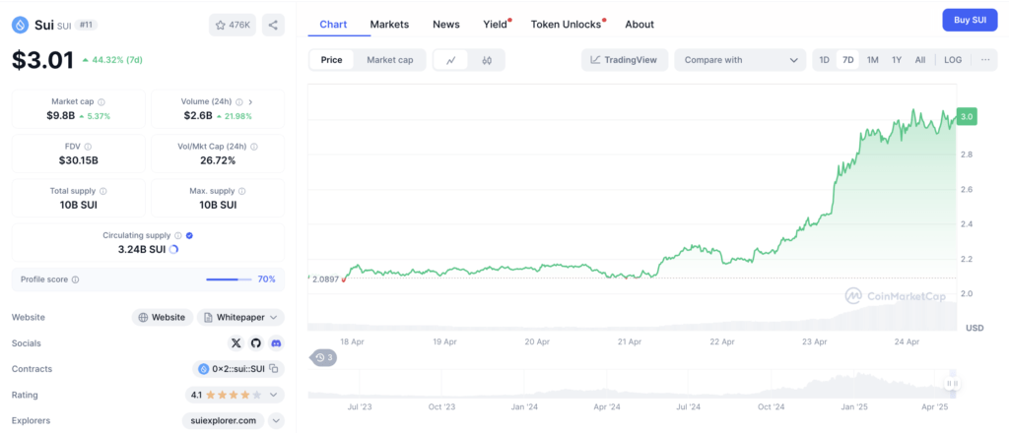Copy the SUI contract address
The width and height of the screenshot is (1009, 433).
tap(274, 369)
